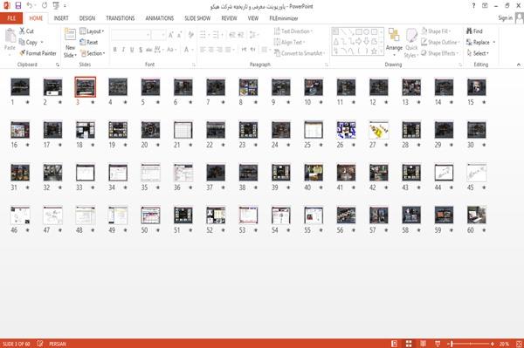Toggle Bold formatting

[x=115, y=50]
